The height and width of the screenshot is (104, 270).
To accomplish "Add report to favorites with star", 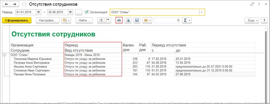I will click(24, 4).
